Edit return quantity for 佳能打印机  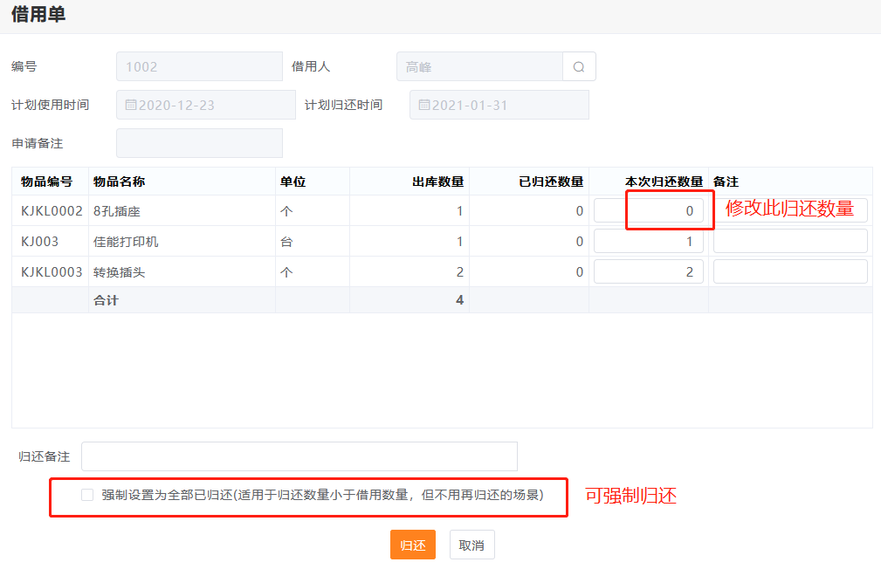point(649,242)
